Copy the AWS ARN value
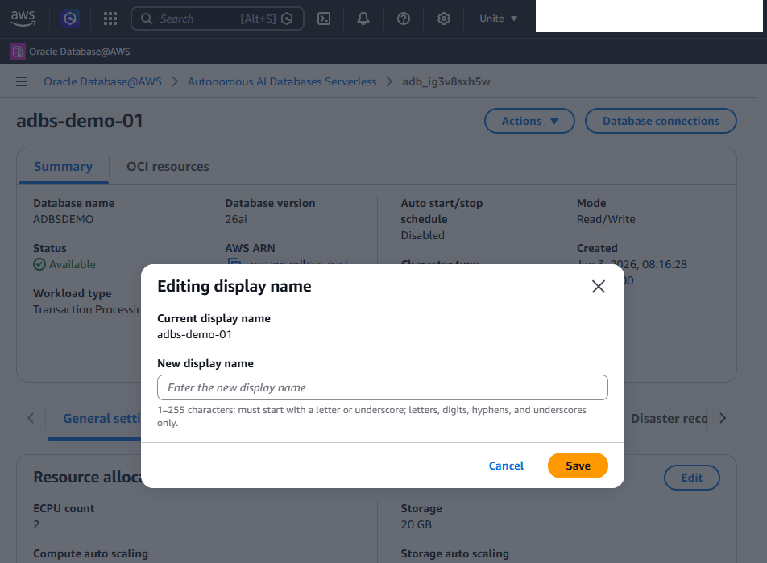This screenshot has width=767, height=563. [x=234, y=262]
